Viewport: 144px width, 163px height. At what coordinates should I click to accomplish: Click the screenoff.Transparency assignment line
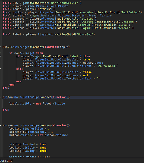[31, 132]
